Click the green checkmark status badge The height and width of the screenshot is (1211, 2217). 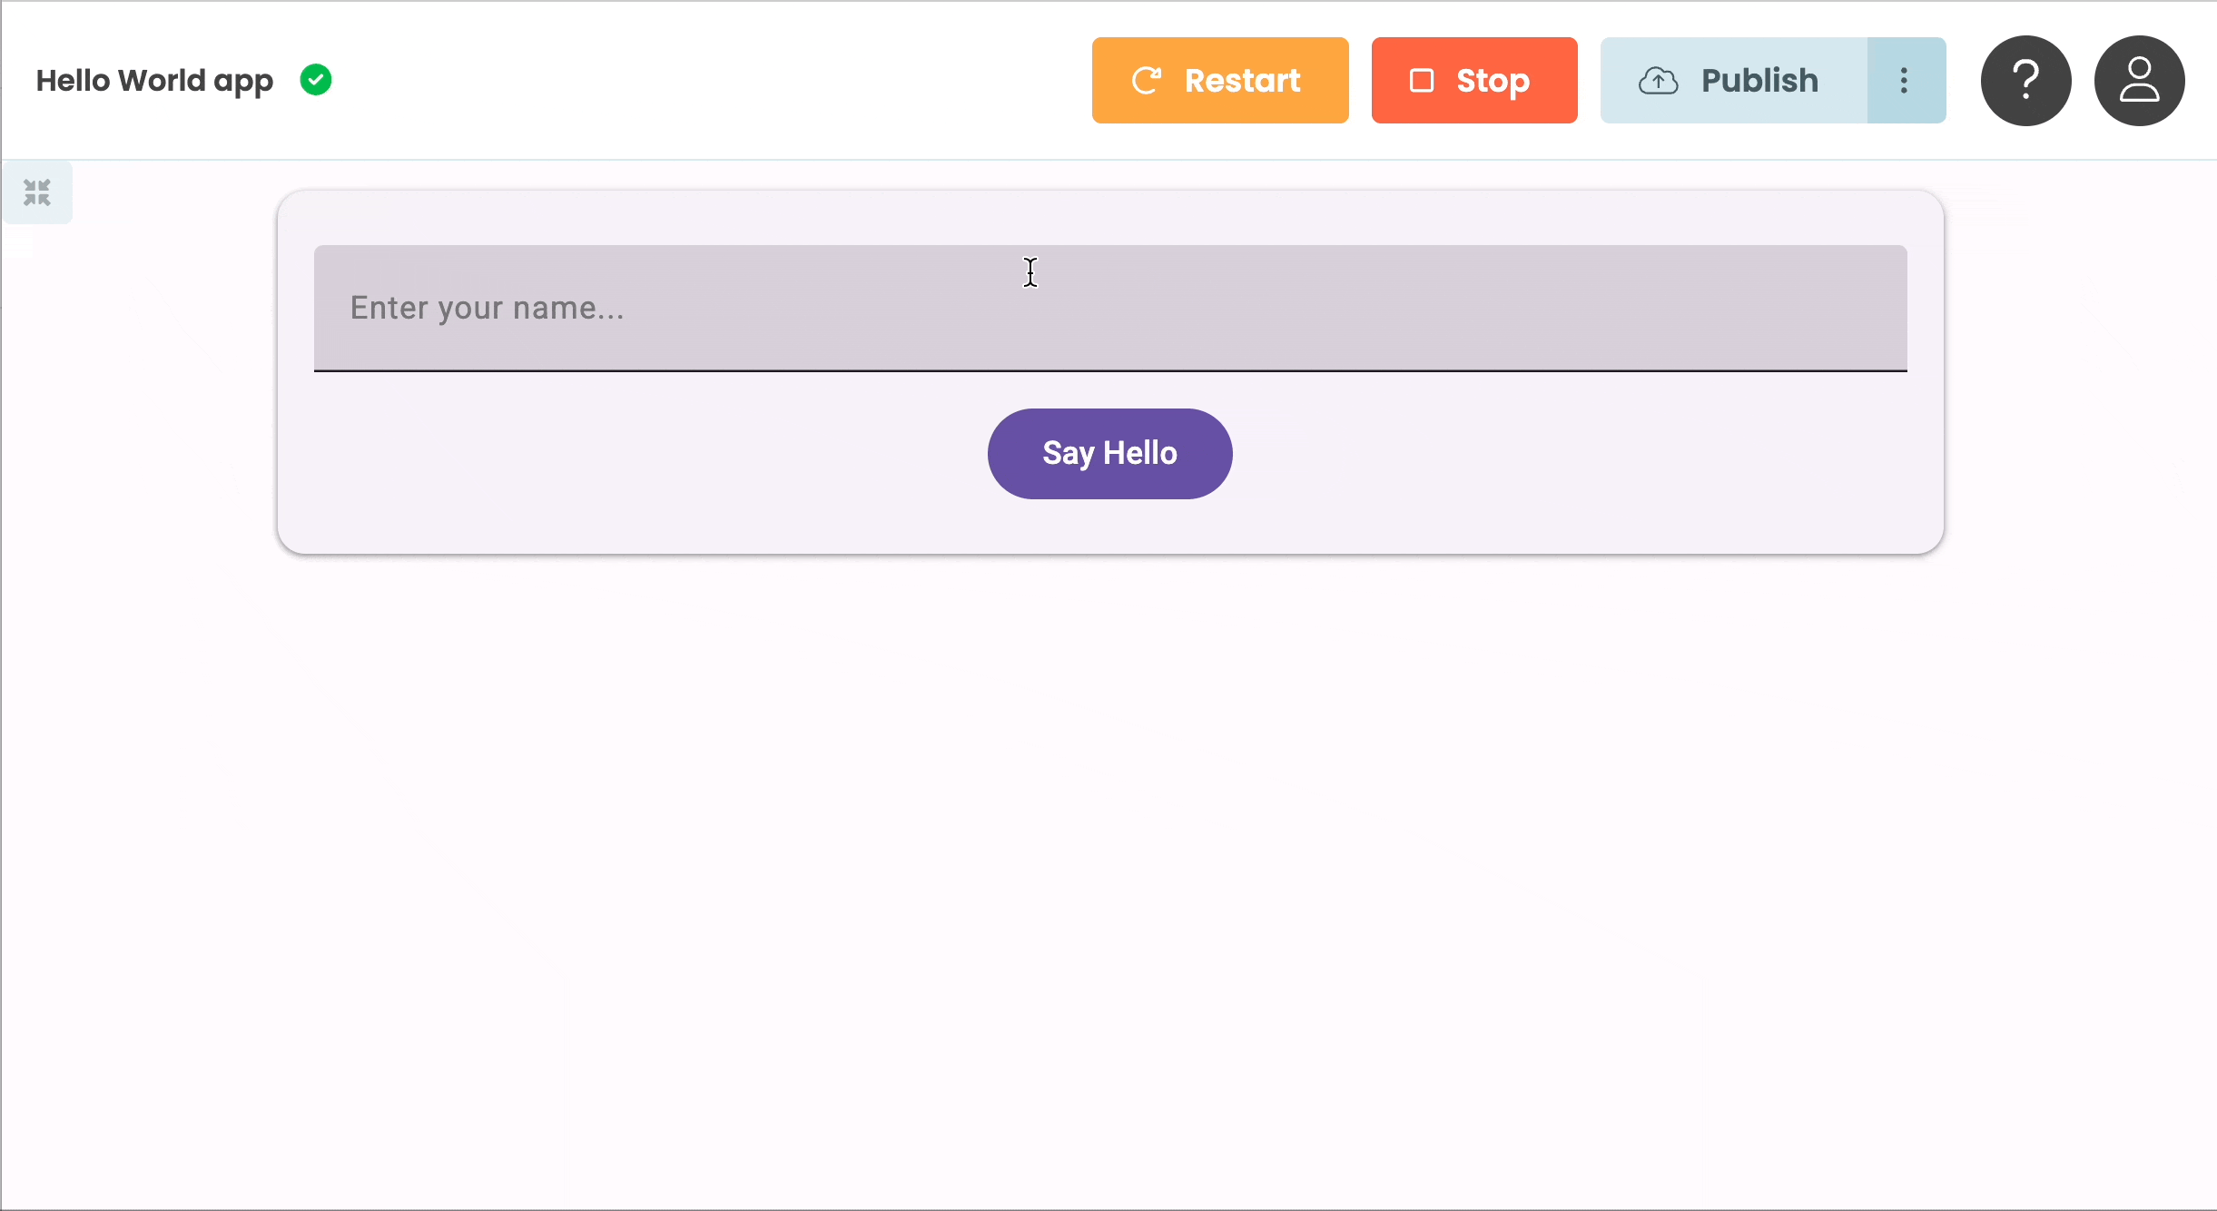point(316,80)
